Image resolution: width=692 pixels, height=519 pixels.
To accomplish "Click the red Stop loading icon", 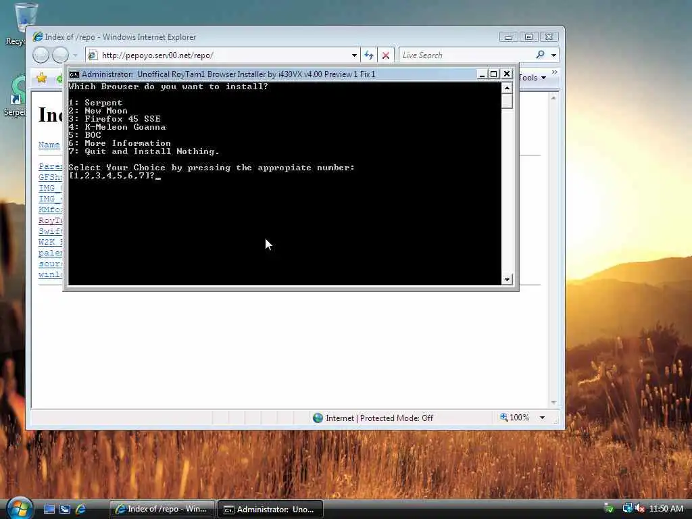I will (x=386, y=55).
